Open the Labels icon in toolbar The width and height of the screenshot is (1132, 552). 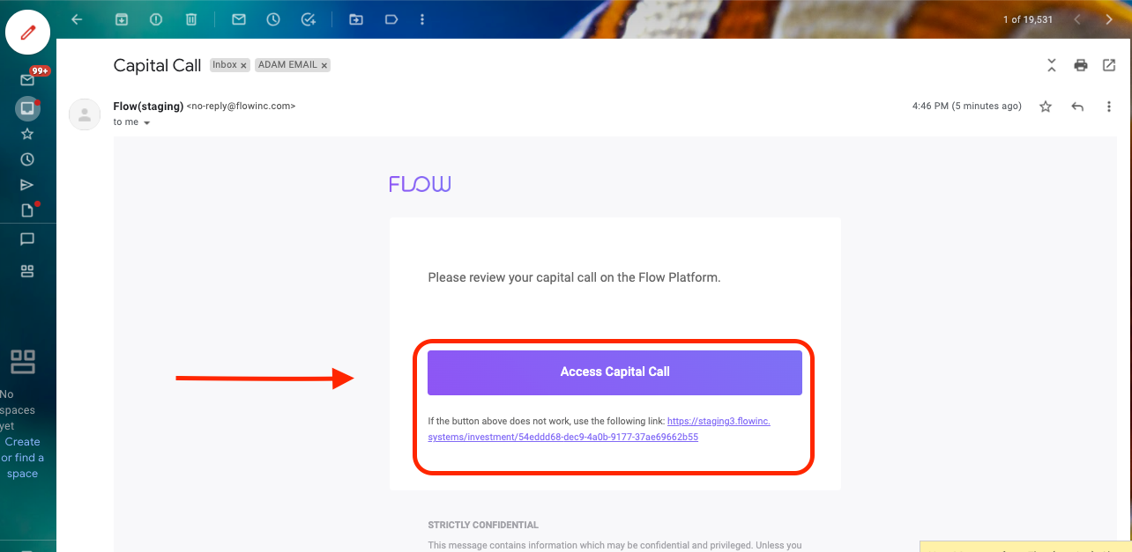[x=391, y=19]
